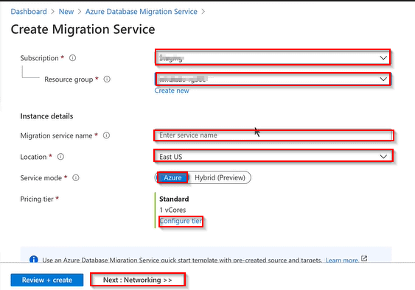Show info tooltip for Service mode
Screen dimensions: 415x290
click(x=76, y=177)
